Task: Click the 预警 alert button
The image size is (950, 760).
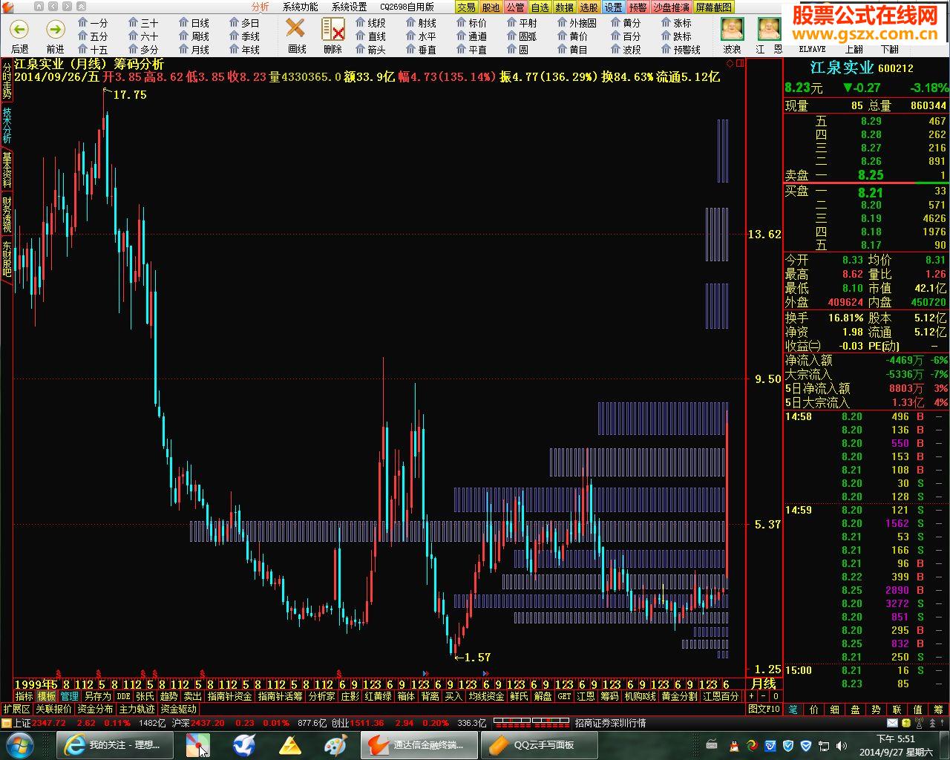Action: point(638,7)
